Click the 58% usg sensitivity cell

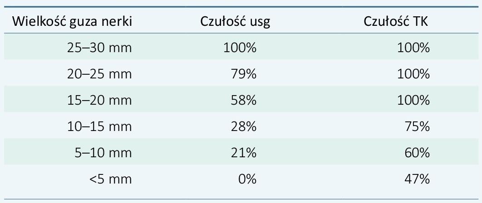[x=243, y=101]
